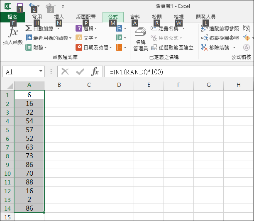
Task: Click the fill handle at A14 corner
Action: tap(44, 212)
